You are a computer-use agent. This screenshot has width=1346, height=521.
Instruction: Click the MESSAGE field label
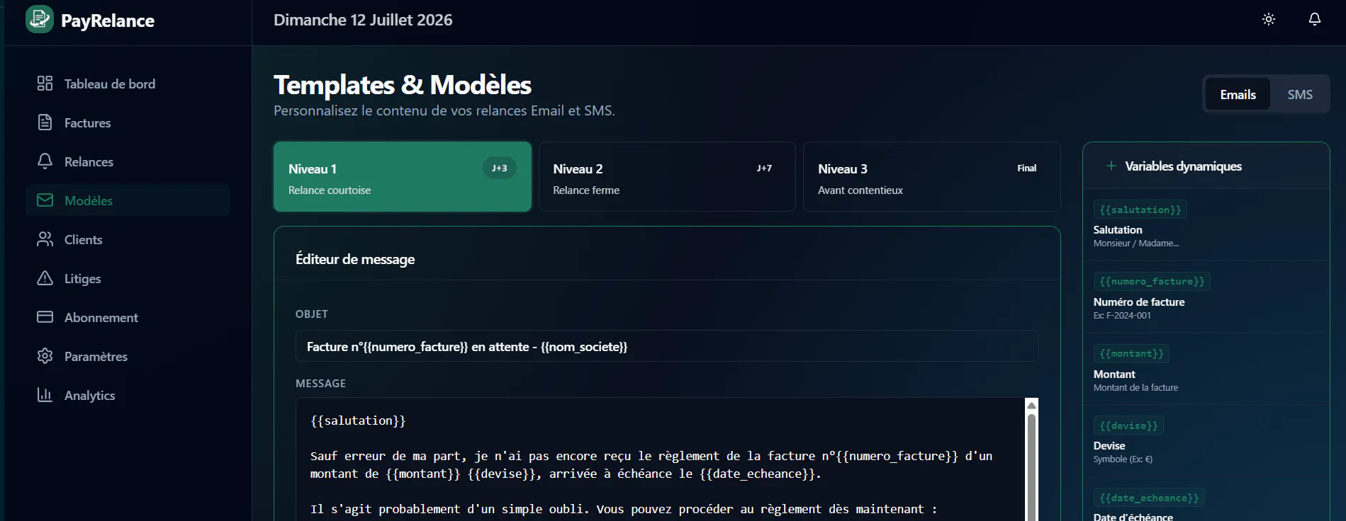click(320, 383)
